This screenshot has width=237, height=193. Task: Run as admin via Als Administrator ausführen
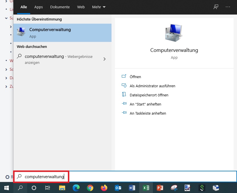pos(152,86)
